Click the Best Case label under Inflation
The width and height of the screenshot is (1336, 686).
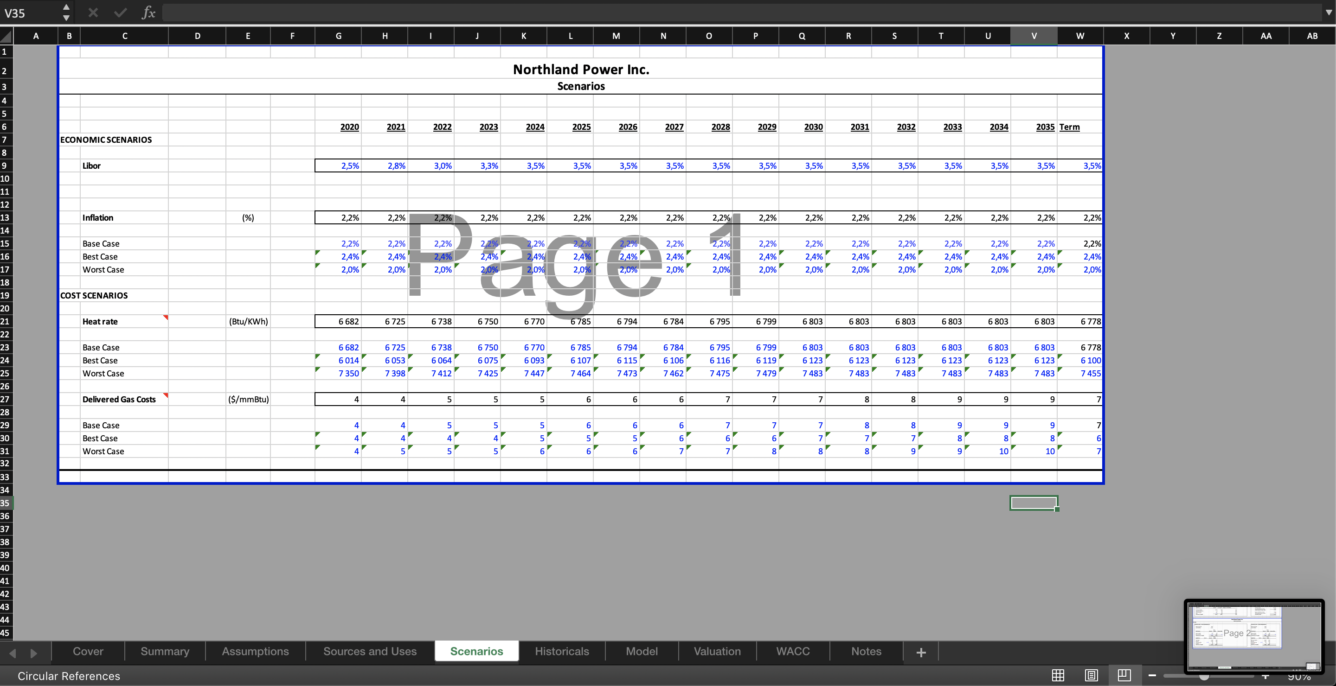tap(124, 256)
